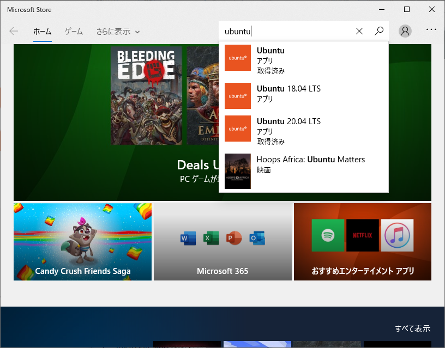This screenshot has height=348, width=445.
Task: Open Hoops Africa movie poster thumbnail
Action: click(238, 171)
